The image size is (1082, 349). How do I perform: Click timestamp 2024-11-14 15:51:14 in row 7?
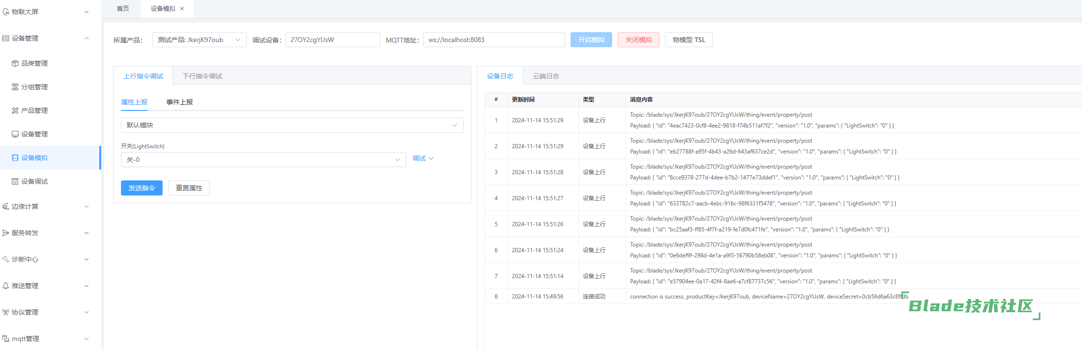coord(537,276)
